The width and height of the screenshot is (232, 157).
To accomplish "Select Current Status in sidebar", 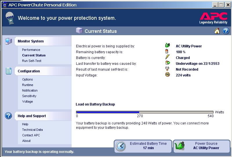I will [34, 55].
